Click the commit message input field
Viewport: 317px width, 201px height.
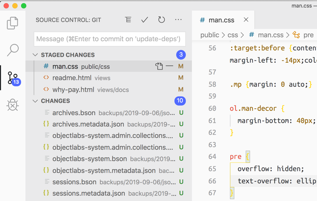tap(110, 39)
